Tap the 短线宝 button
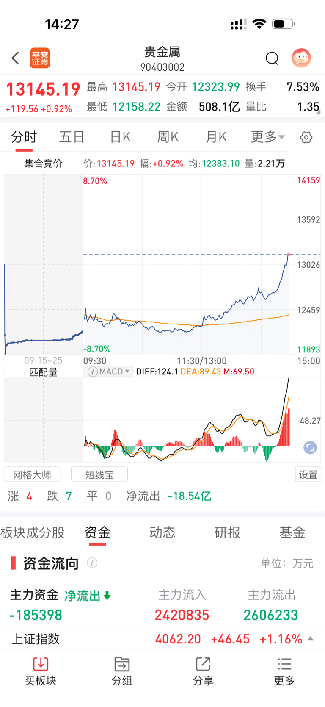This screenshot has width=325, height=707. pos(99,474)
